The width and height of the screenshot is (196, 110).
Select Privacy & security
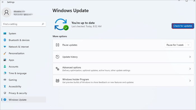coord(24,93)
